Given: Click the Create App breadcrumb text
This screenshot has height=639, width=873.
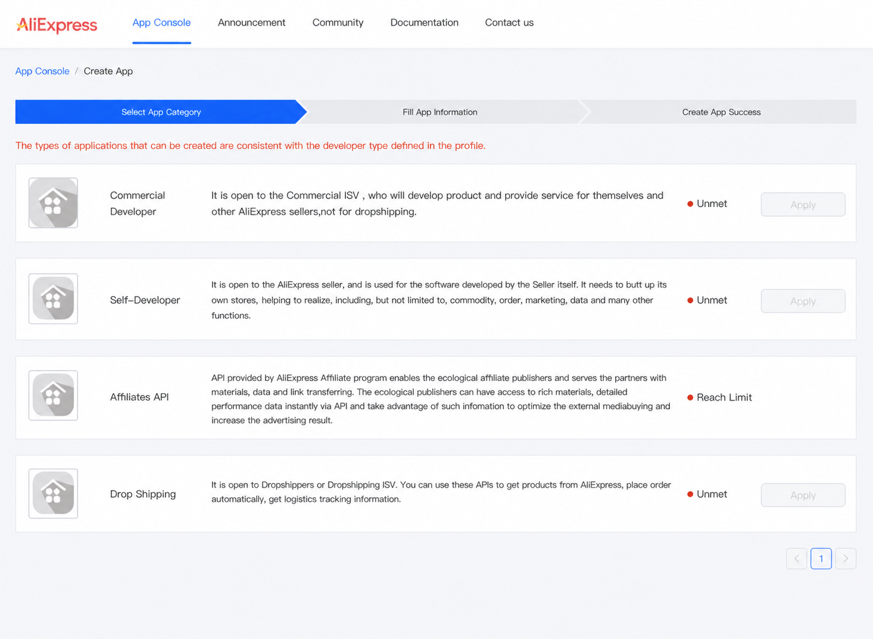Looking at the screenshot, I should click(108, 71).
